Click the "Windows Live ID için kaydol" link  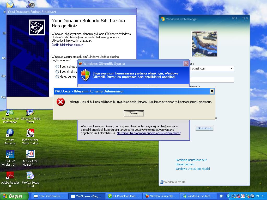click(193, 169)
